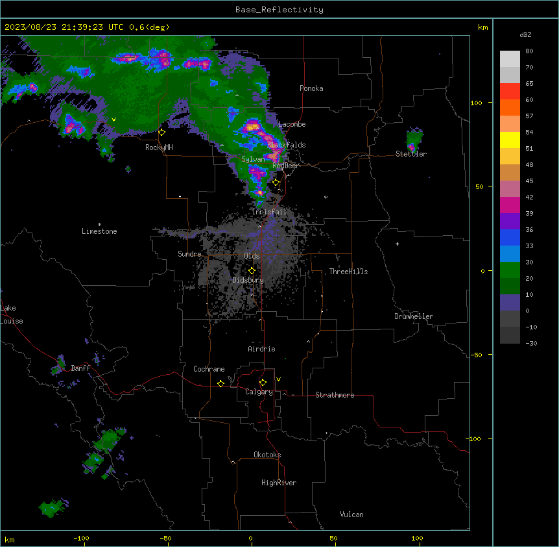Click the 2023/08/23 21:39:23 UTC timestamp

point(64,27)
